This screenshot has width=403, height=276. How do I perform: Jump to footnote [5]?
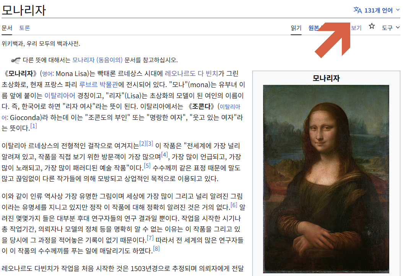[x=147, y=166]
